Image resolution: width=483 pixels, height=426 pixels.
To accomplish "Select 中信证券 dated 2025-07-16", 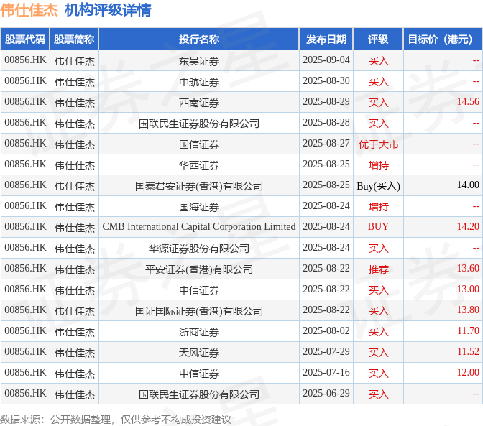I will click(199, 374).
